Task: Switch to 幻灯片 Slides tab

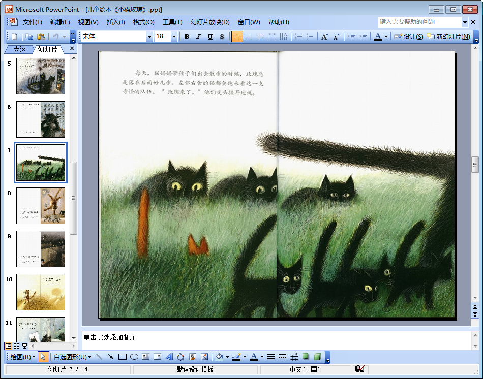Action: pos(48,49)
